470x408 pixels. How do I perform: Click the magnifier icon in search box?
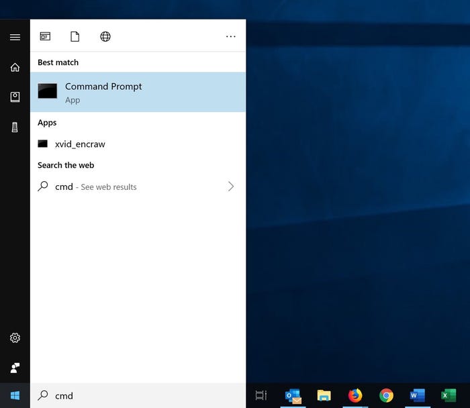tap(42, 395)
